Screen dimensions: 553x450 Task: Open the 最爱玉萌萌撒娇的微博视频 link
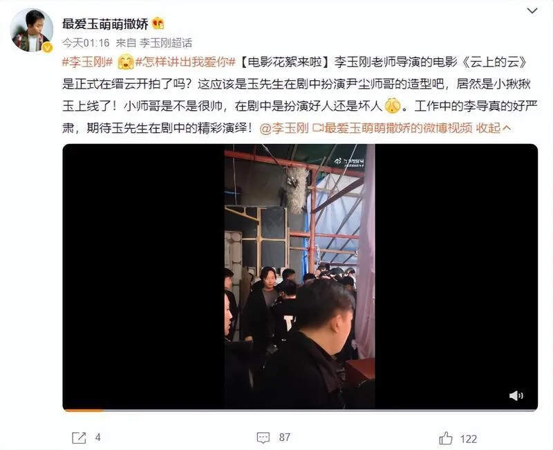pyautogui.click(x=398, y=128)
